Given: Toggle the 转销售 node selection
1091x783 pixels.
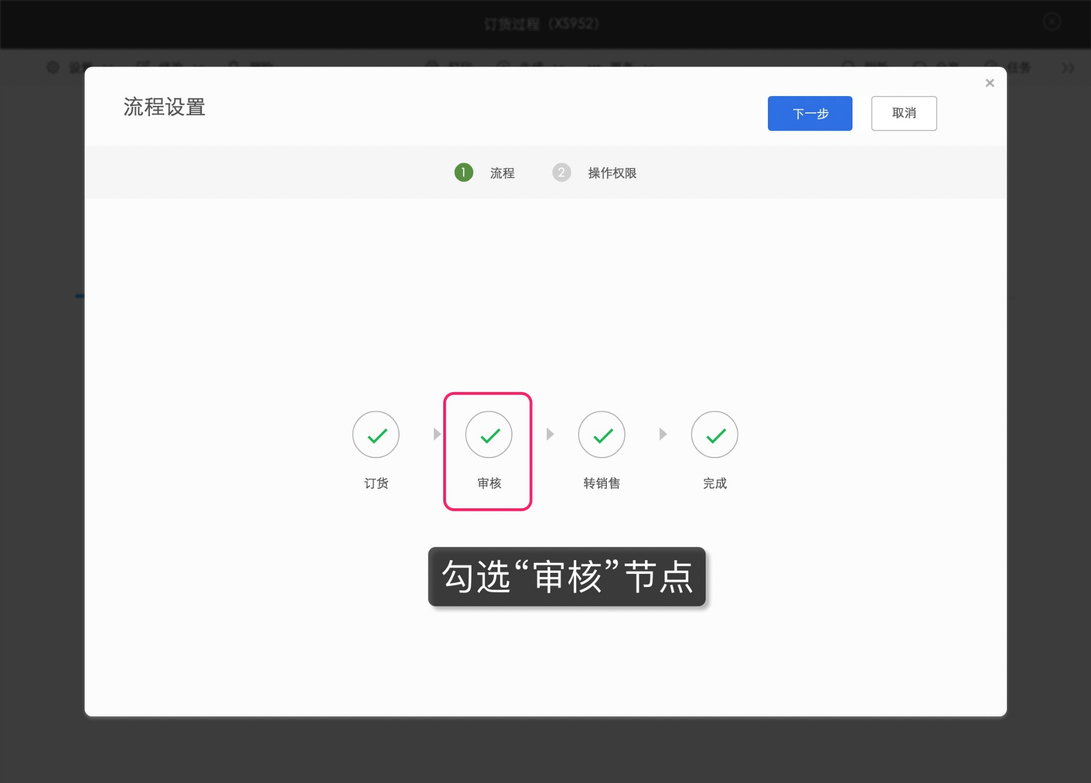Looking at the screenshot, I should 601,434.
